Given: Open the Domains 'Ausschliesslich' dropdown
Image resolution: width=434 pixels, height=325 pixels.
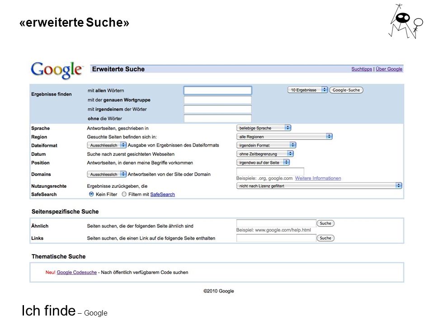Looking at the screenshot, I should coord(107,174).
